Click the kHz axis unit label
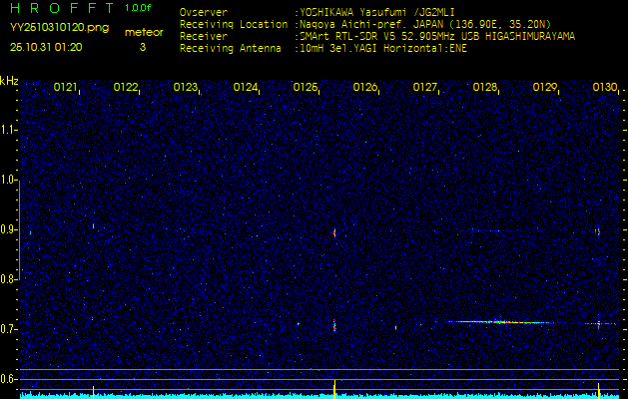This screenshot has height=399, width=628. point(9,80)
